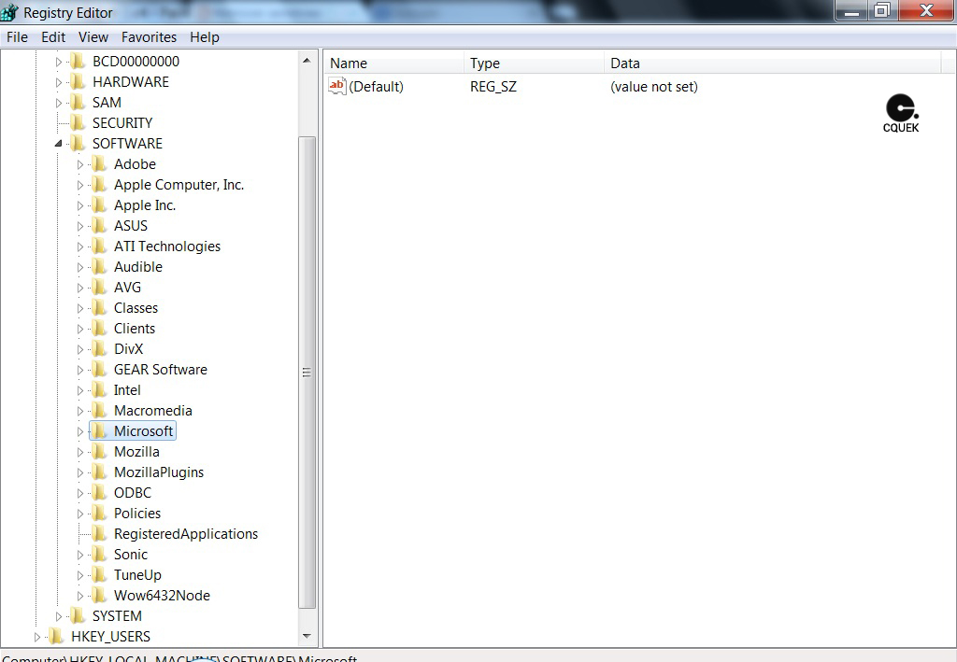This screenshot has width=957, height=662.
Task: Click the Registry Editor title bar icon
Action: pos(9,11)
